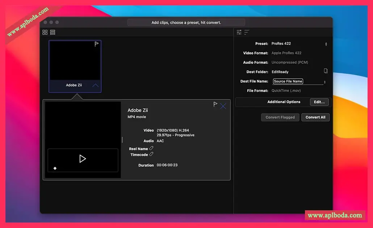Collapse Adobe Zii clip details chevron
The height and width of the screenshot is (228, 373).
click(95, 85)
